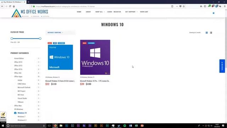Viewport: 227px width, 128px height.
Task: Select the VMware subcategory
Action: click(x=21, y=102)
